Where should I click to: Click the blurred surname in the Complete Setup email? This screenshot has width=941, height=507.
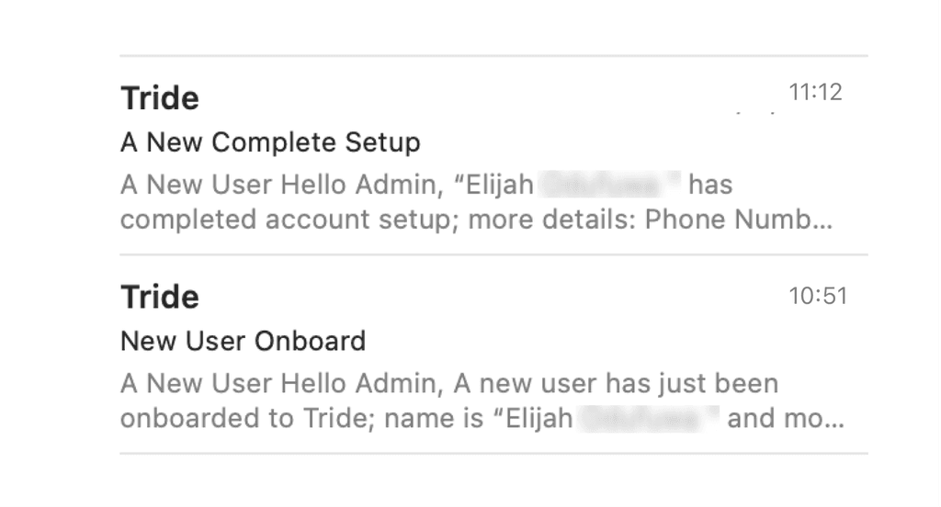(608, 185)
